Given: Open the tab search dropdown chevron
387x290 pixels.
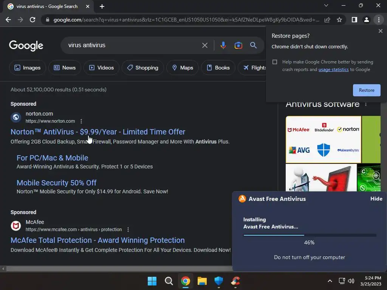Looking at the screenshot, I should point(326,5).
